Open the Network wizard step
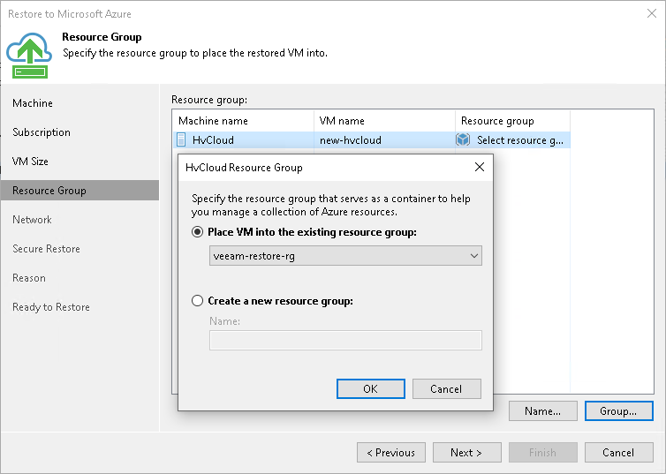This screenshot has width=666, height=474. coord(33,220)
